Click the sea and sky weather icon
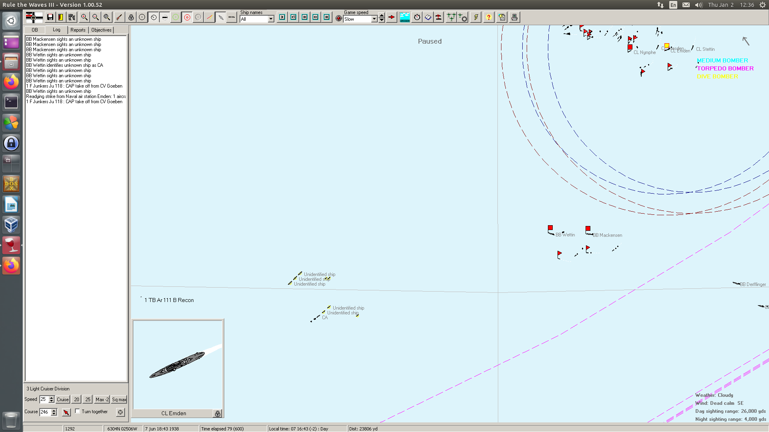 (405, 17)
